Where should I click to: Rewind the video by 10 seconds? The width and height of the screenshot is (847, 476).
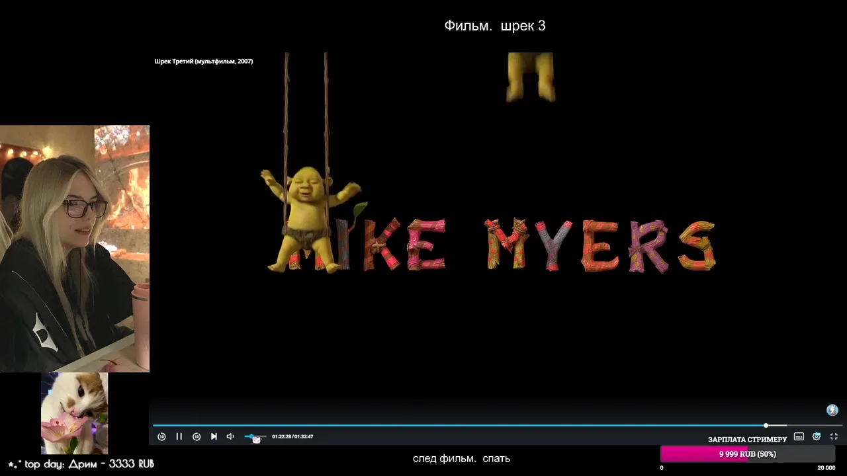[x=161, y=436]
